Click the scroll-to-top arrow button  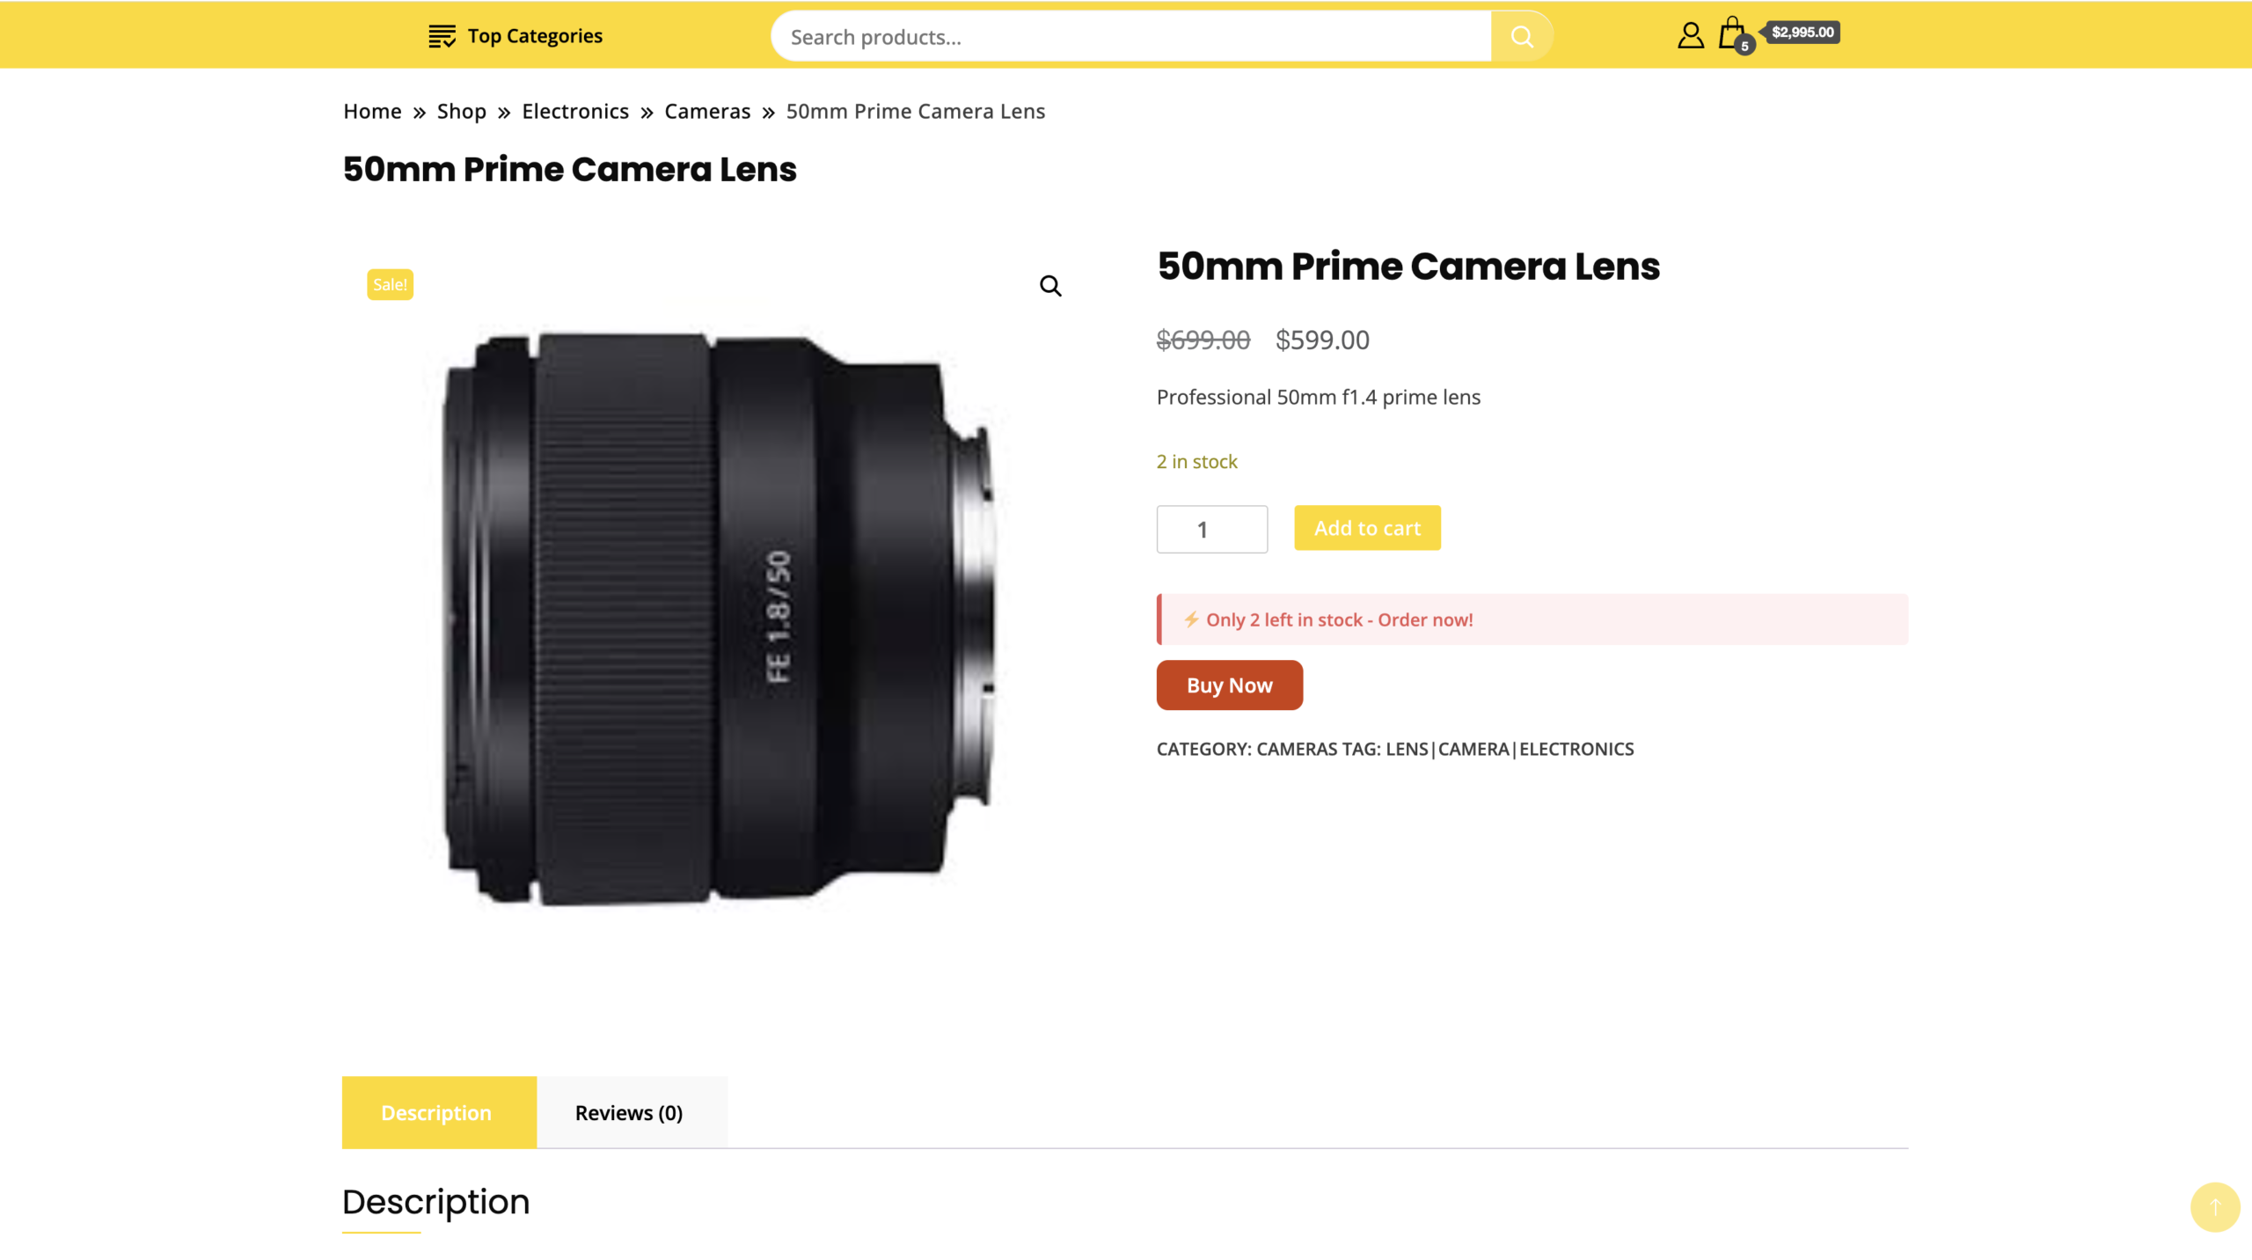click(2214, 1206)
